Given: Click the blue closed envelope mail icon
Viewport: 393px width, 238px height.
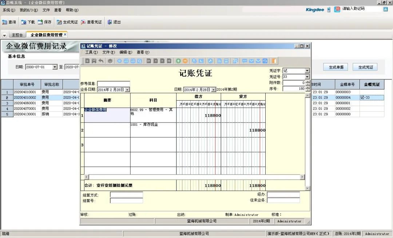Looking at the screenshot, I should tap(251, 61).
